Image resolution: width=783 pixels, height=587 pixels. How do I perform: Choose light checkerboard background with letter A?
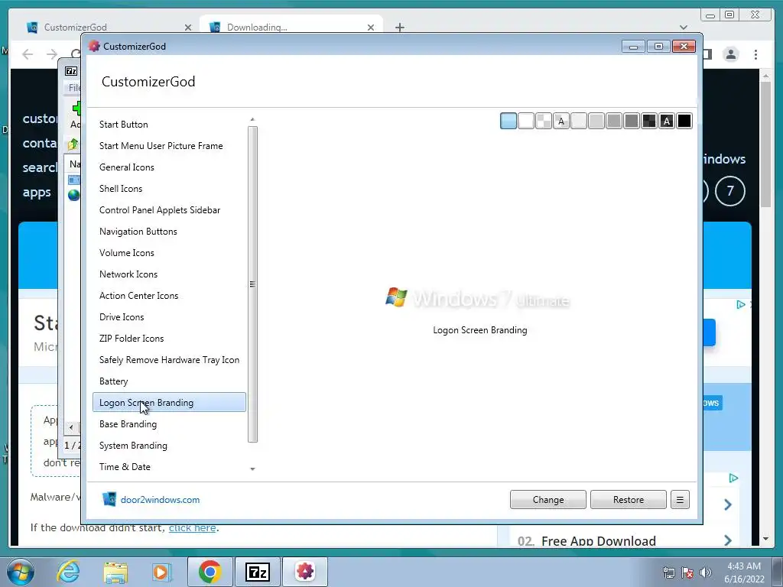pos(561,121)
